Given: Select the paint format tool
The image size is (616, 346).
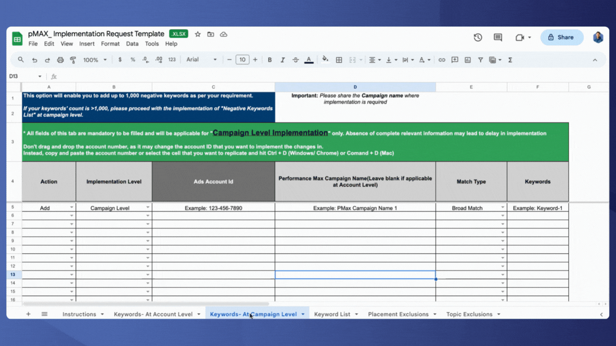Looking at the screenshot, I should point(73,60).
